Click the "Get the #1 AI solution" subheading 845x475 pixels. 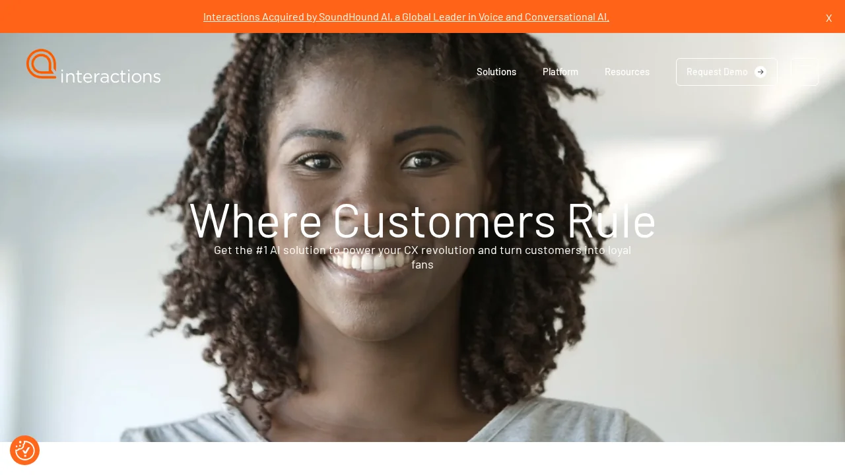(422, 257)
